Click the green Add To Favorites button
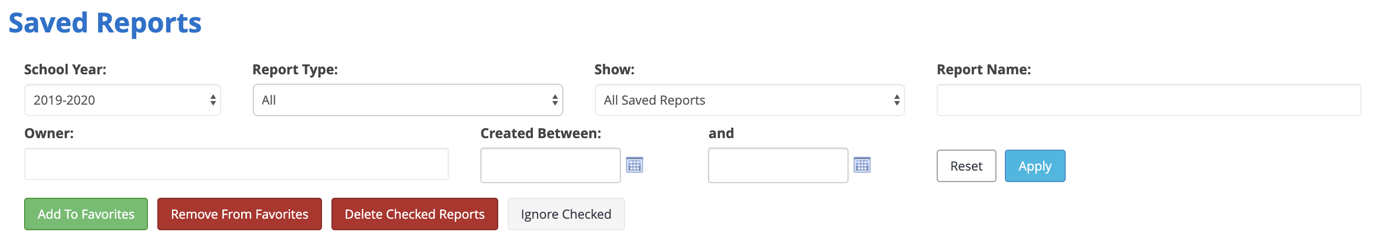The width and height of the screenshot is (1373, 248). tap(86, 214)
